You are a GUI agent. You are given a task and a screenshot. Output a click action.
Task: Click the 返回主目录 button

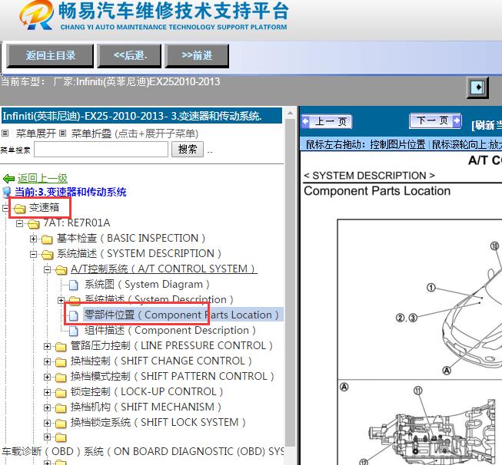point(50,55)
